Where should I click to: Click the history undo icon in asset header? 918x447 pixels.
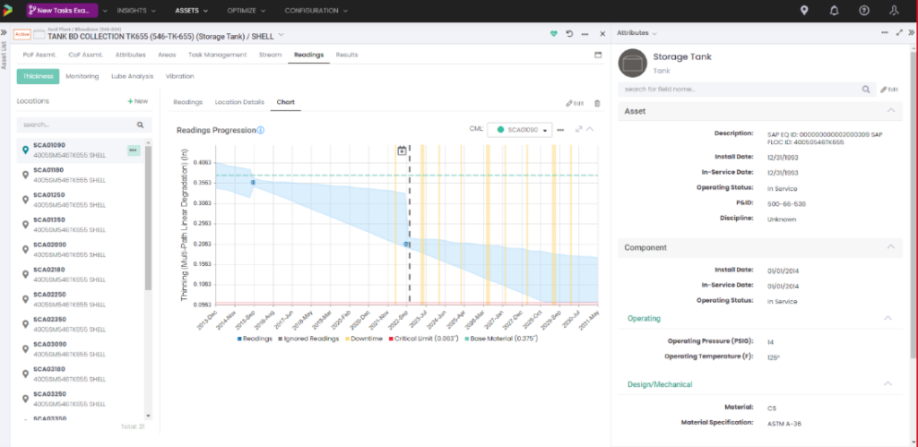(569, 35)
